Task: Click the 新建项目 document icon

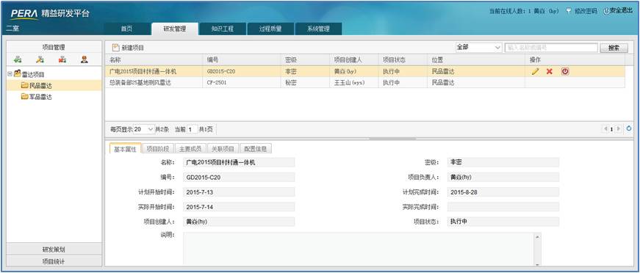Action: click(115, 48)
